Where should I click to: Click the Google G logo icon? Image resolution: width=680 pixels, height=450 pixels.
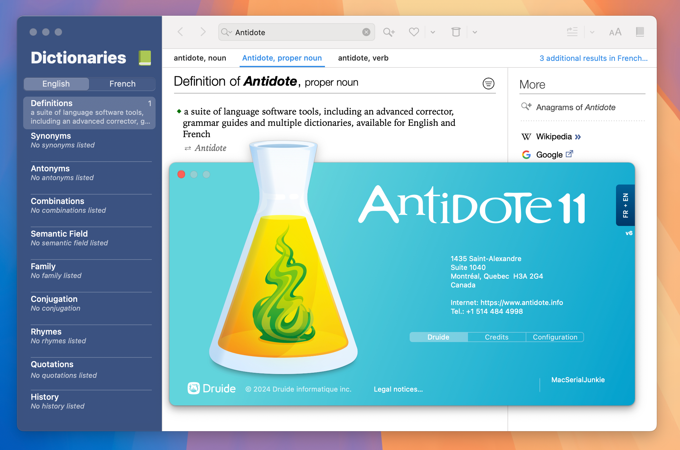(x=526, y=154)
